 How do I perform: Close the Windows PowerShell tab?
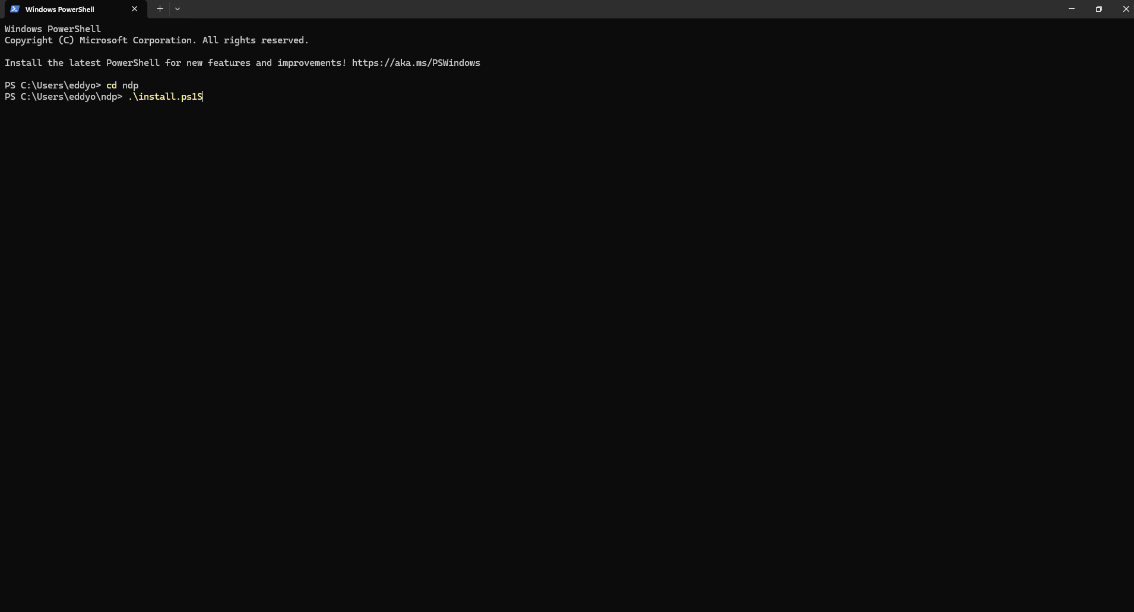[134, 9]
